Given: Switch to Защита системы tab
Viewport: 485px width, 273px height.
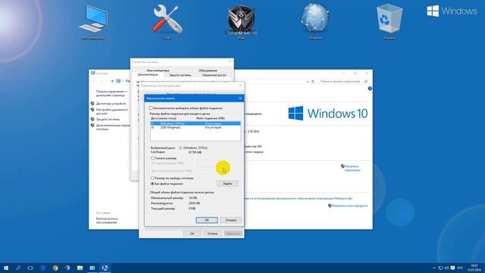Looking at the screenshot, I should click(x=180, y=75).
